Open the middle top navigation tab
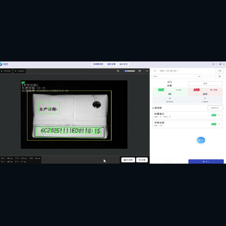Viewport: 226px width, 226px height. click(x=111, y=64)
